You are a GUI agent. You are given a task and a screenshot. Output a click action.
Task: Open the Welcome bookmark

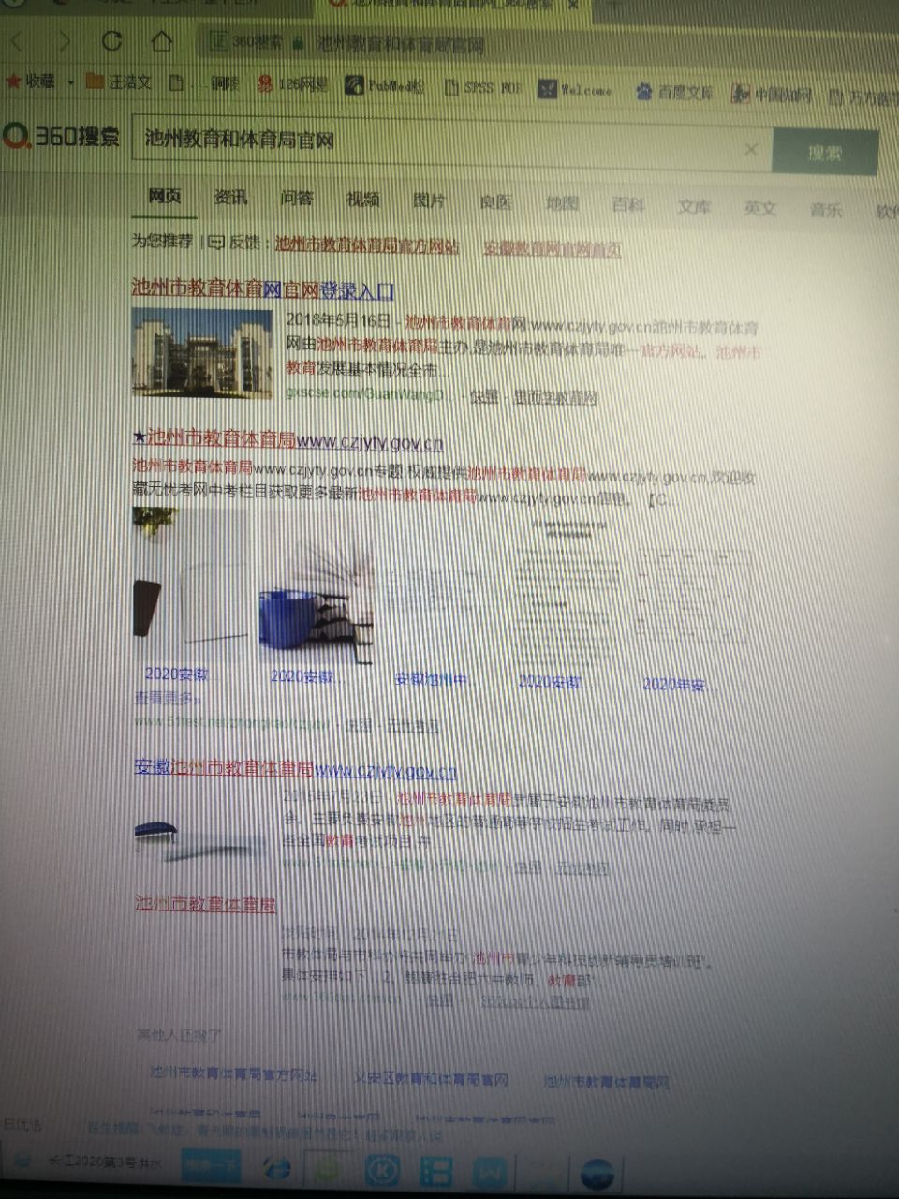(x=575, y=90)
